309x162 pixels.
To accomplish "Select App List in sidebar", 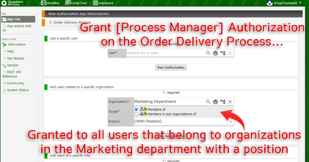I will 18,19.
